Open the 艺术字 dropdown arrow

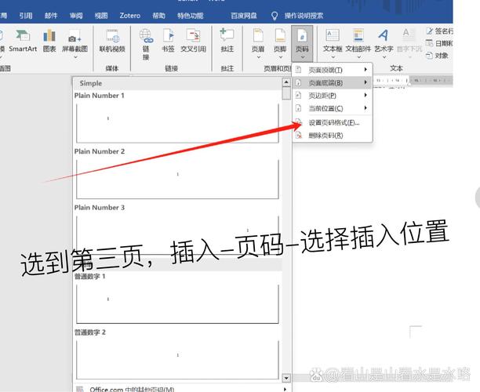tap(384, 57)
